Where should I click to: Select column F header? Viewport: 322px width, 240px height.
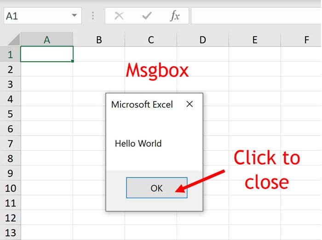(301, 40)
